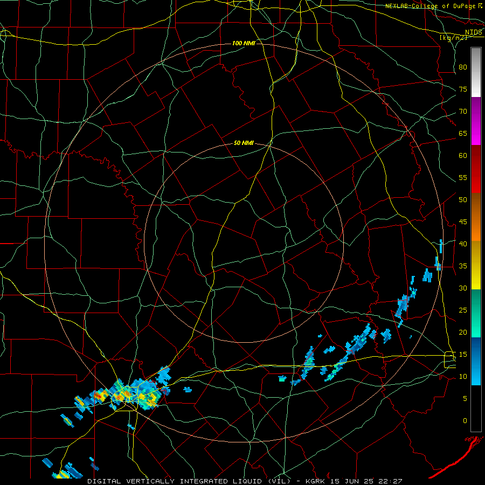Image resolution: width=485 pixels, height=485 pixels.
Task: Click the 75 value on the color scale
Action: [x=463, y=89]
